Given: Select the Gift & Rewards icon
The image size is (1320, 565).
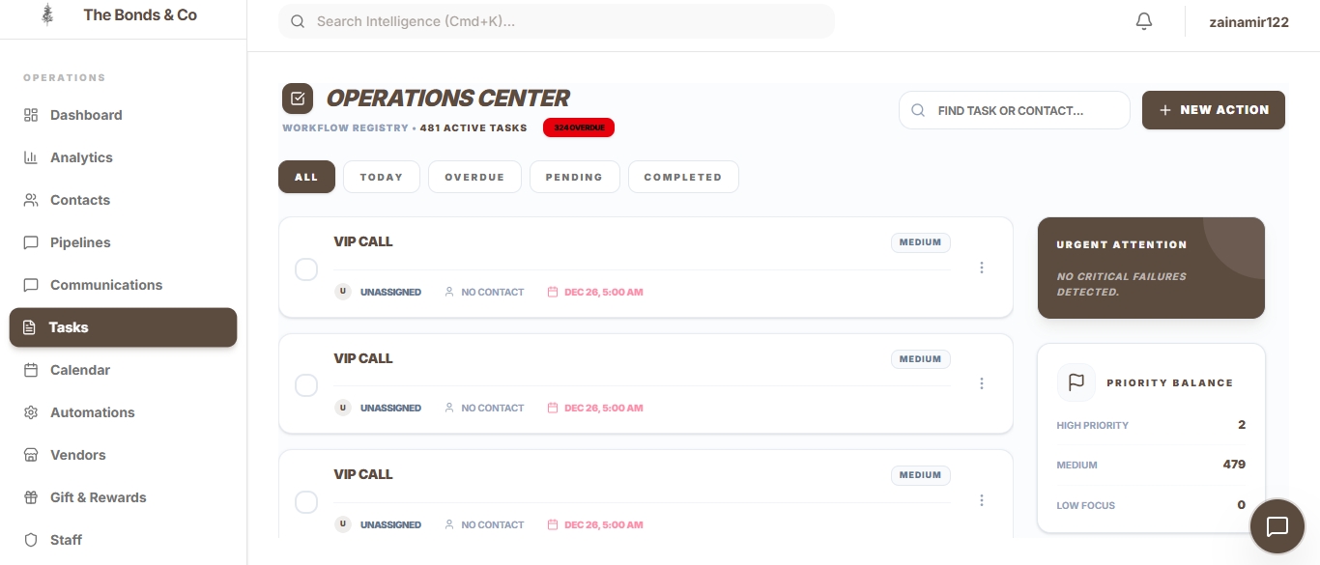Looking at the screenshot, I should click(x=32, y=496).
